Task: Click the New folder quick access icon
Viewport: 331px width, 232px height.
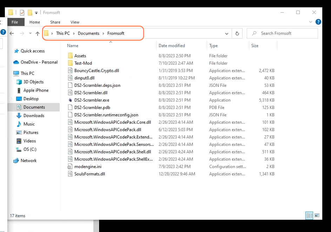Action: 30,13
